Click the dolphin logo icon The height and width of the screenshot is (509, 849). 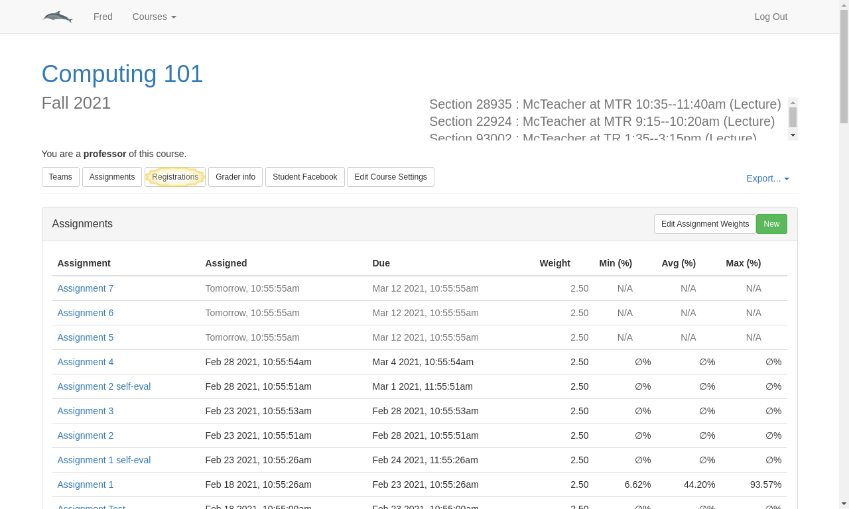(x=58, y=17)
